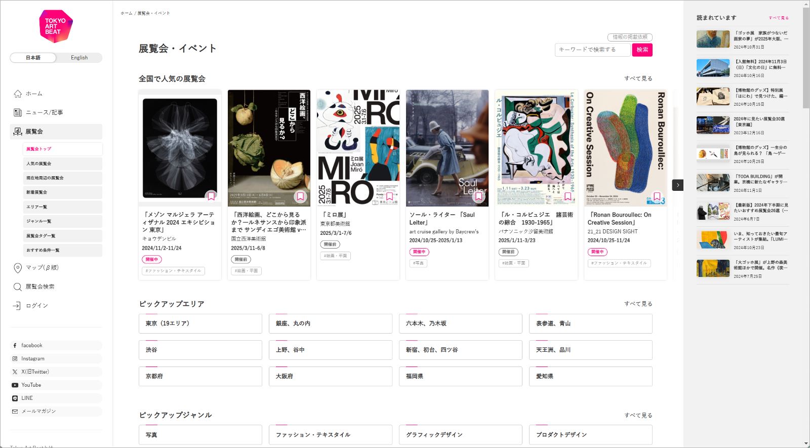Advance the popular exhibitions carousel with the arrow
810x448 pixels.
coord(678,185)
